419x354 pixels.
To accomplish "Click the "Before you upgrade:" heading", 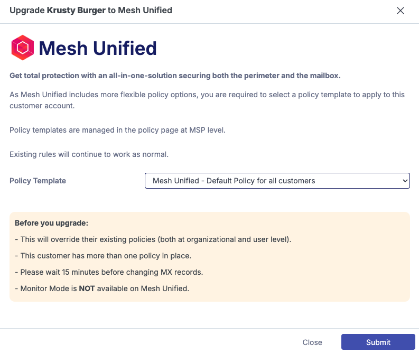I will [x=50, y=223].
